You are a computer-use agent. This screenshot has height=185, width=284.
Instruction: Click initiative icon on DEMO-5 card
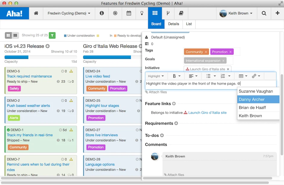click(x=71, y=71)
